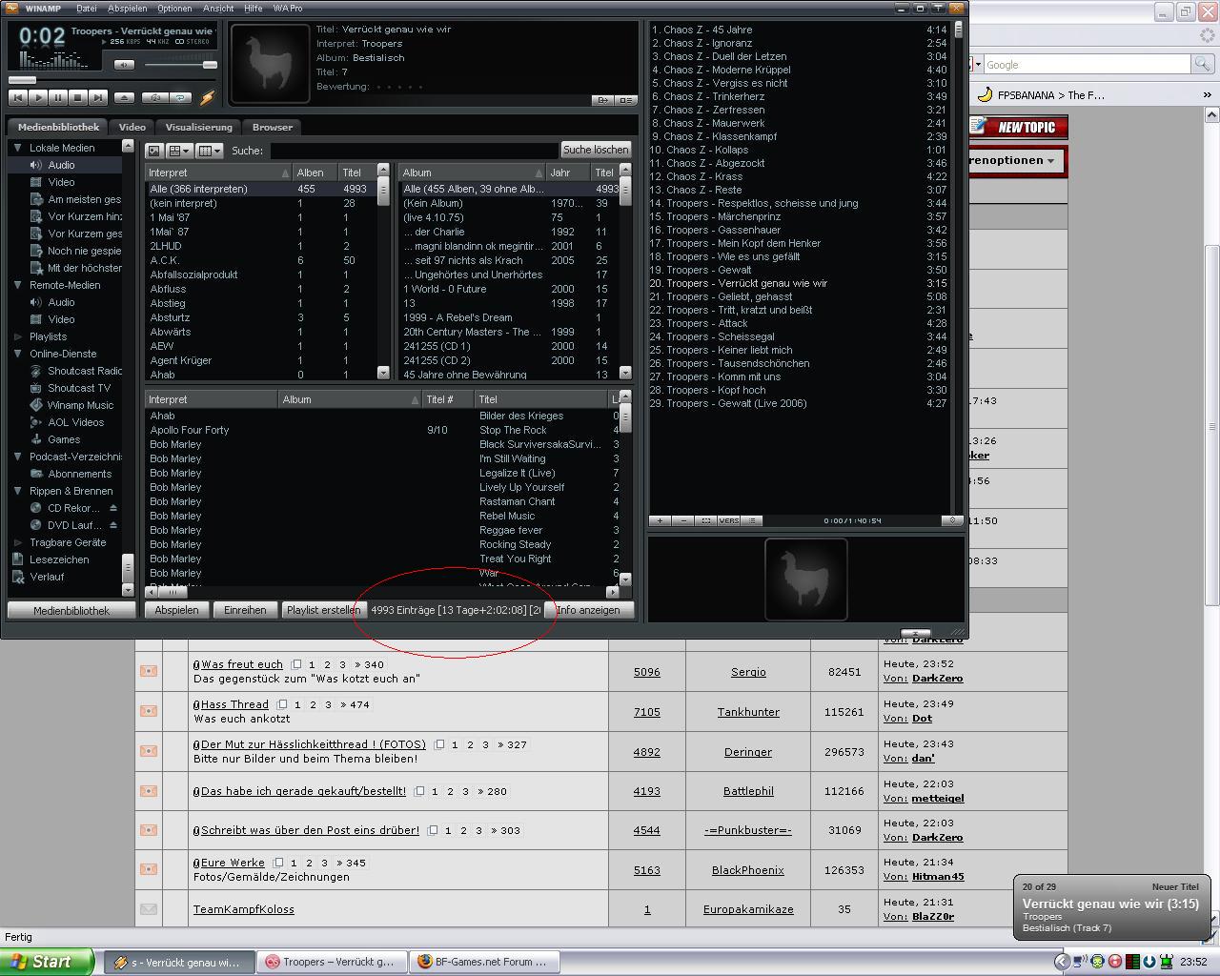Open the Datei menu

(x=86, y=9)
